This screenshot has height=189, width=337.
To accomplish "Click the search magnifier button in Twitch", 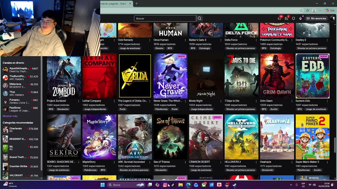I will click(200, 18).
